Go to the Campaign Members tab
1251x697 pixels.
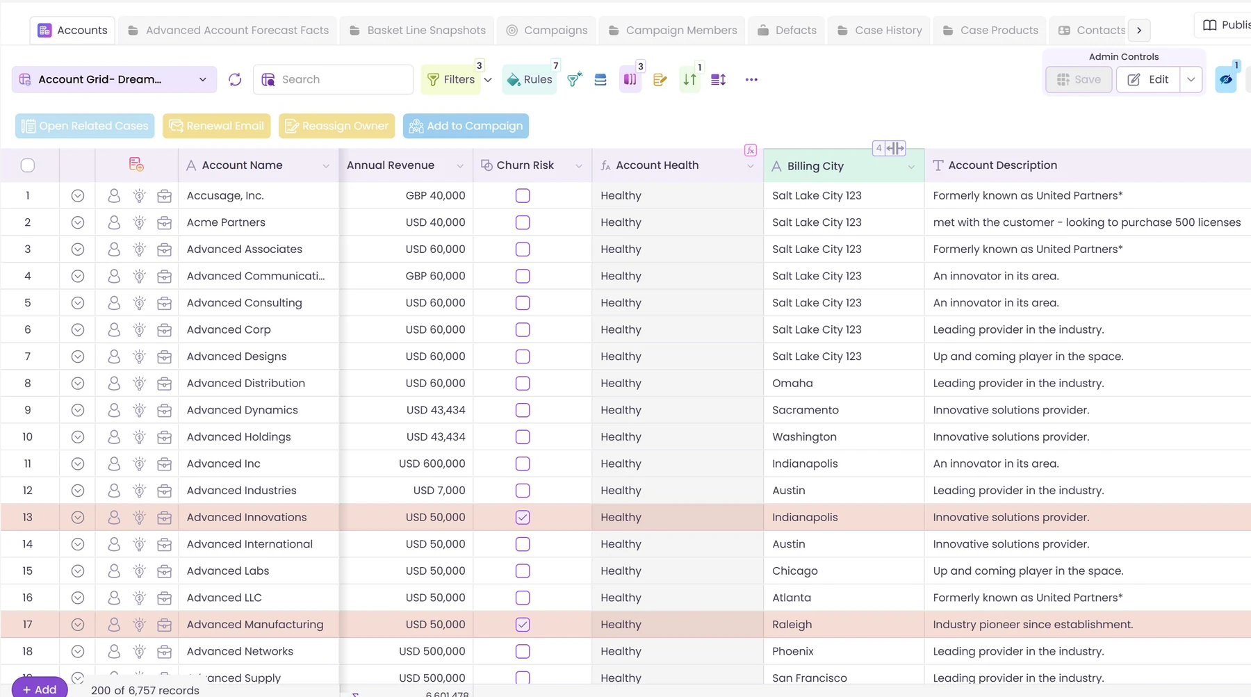[x=672, y=31]
